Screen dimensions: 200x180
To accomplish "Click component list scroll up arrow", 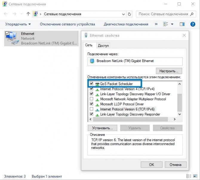I will click(180, 84).
